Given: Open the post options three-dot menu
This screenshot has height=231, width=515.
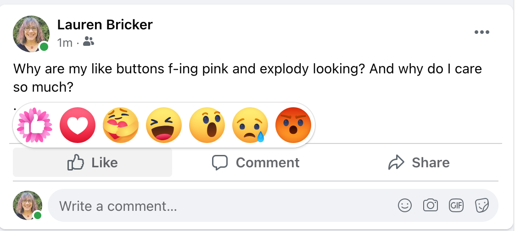Looking at the screenshot, I should point(482,32).
